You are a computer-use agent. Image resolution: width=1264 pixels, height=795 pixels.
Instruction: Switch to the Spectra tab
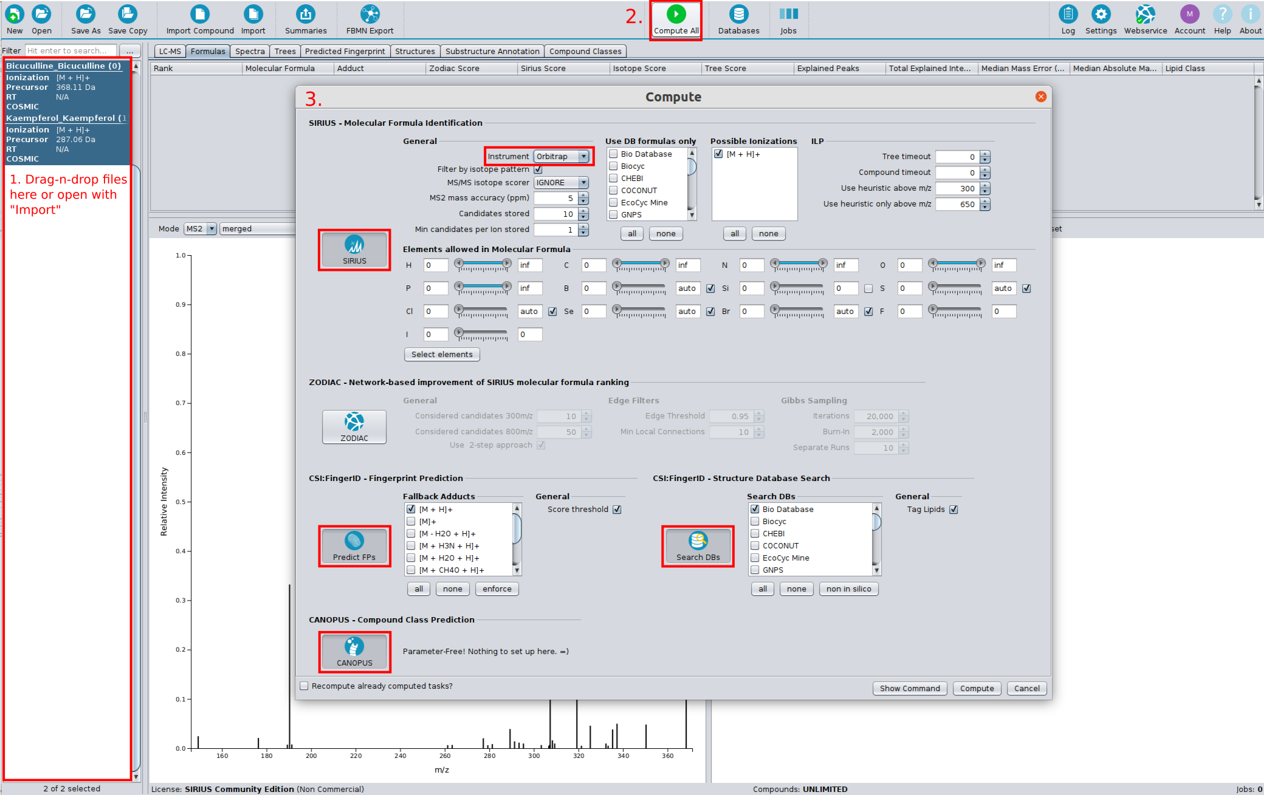pyautogui.click(x=250, y=52)
